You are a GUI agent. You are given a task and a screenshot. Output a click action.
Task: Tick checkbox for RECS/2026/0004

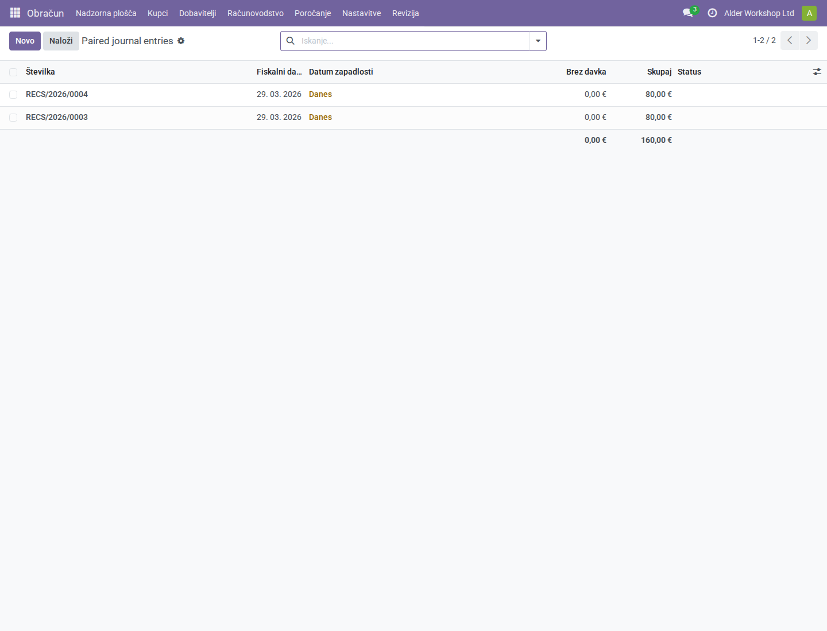13,95
